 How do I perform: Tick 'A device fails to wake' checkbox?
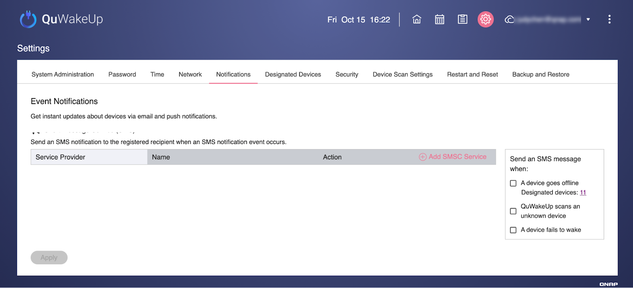[513, 230]
